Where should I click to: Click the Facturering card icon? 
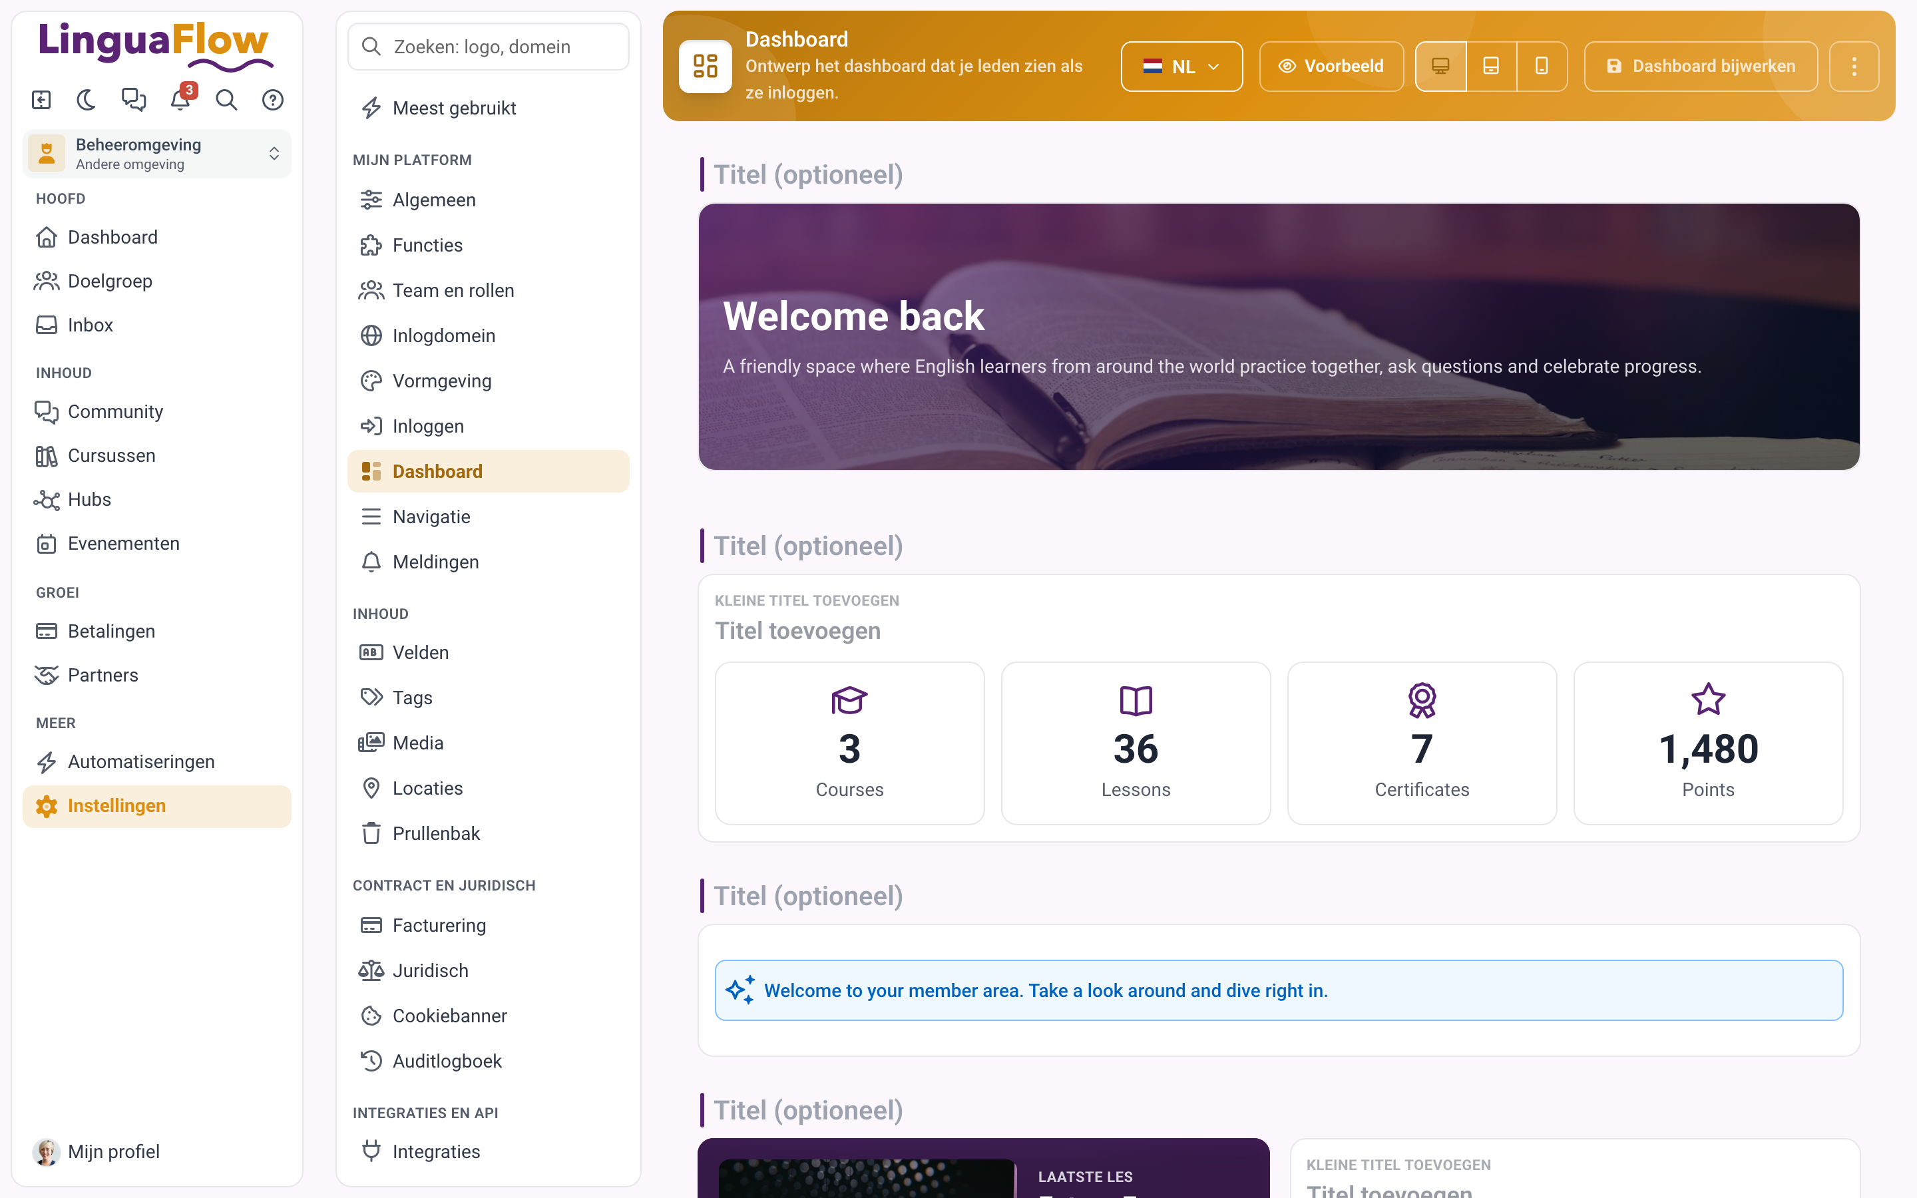tap(371, 925)
